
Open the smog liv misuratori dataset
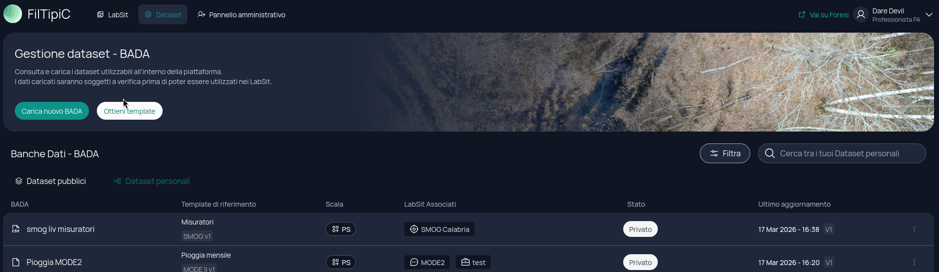[60, 229]
